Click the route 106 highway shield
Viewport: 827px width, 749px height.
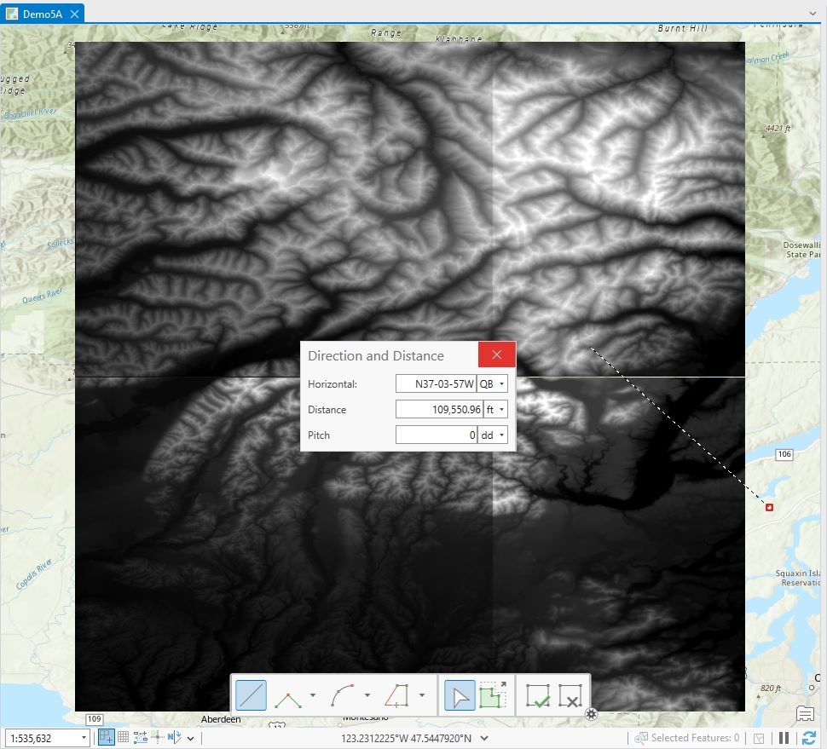(784, 454)
